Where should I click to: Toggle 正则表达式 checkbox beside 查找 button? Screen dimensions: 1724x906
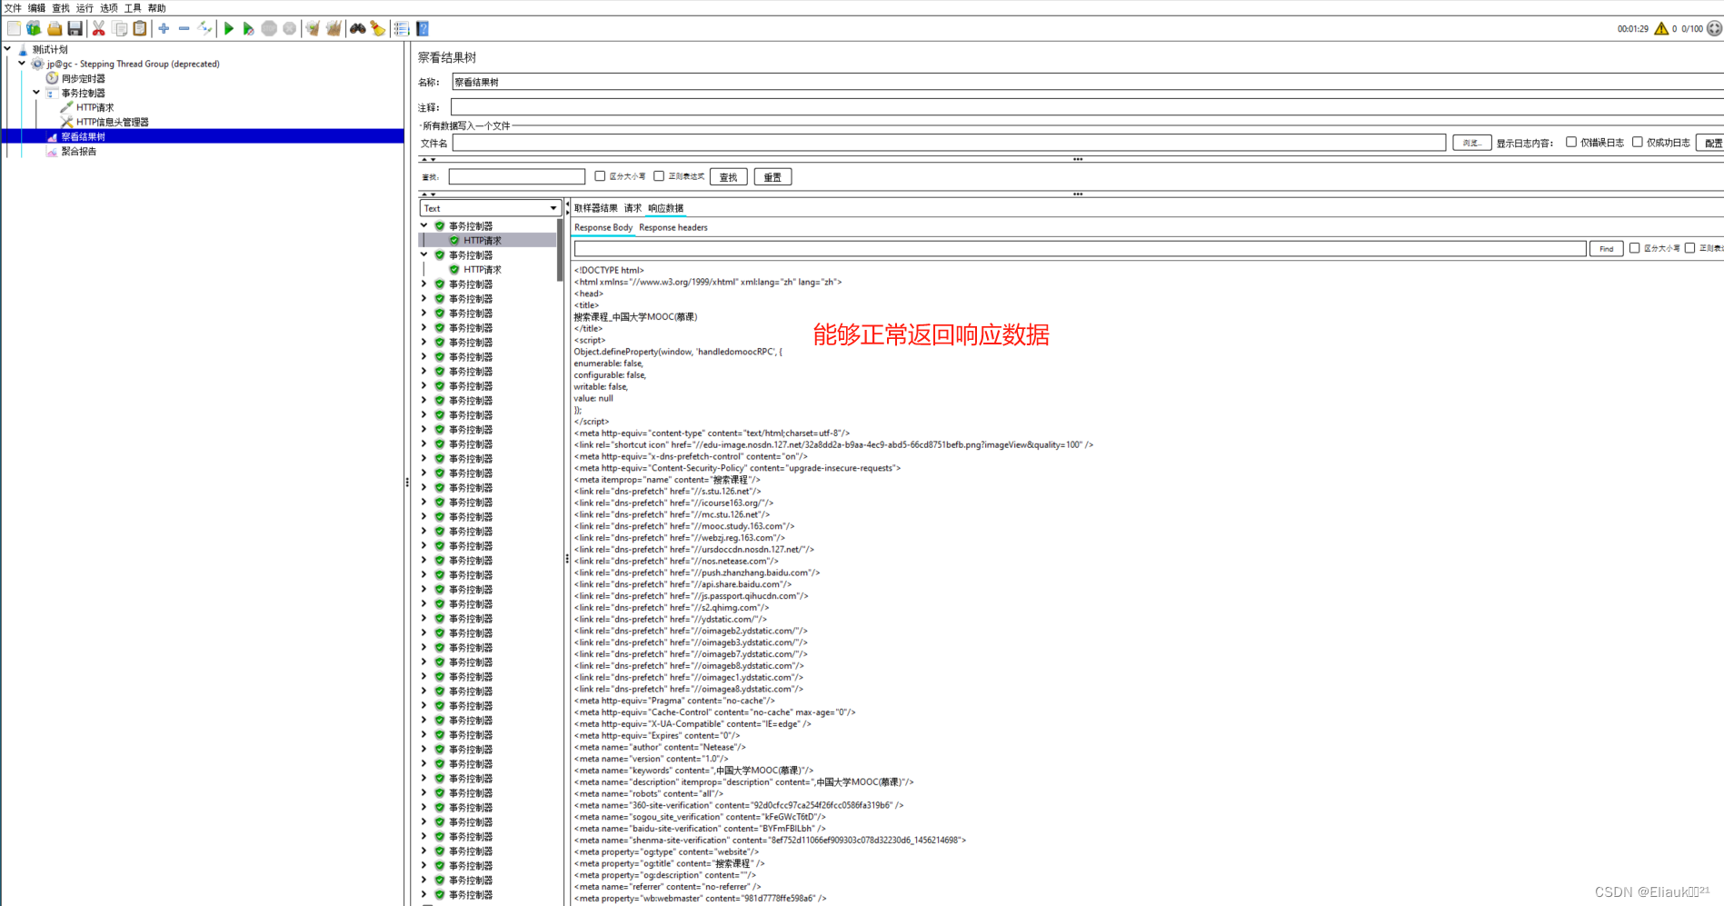pyautogui.click(x=659, y=176)
